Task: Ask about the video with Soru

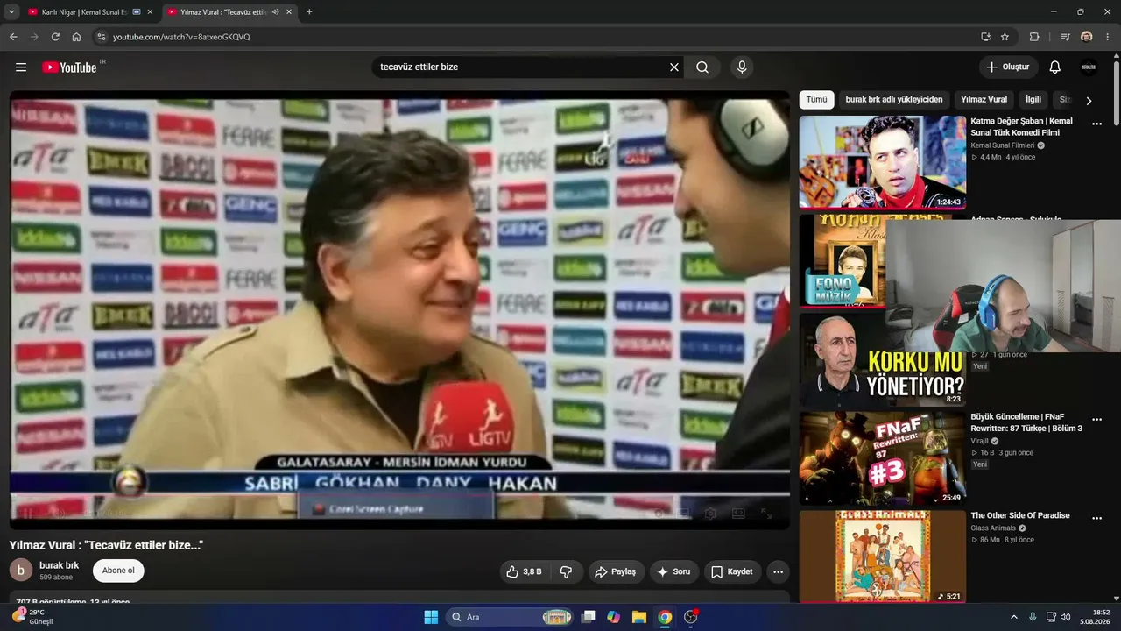Action: 673,571
